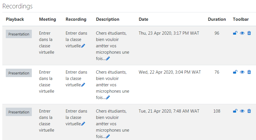Open Presentation playback for 23 Apr recording
The height and width of the screenshot is (140, 256).
coord(19,34)
